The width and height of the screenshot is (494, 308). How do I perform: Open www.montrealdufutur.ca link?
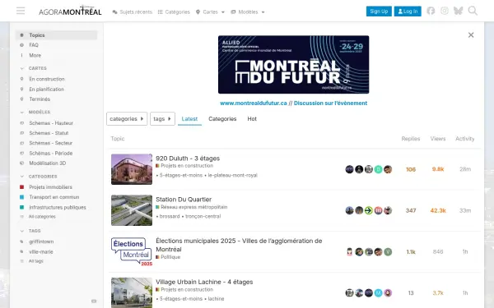[254, 103]
